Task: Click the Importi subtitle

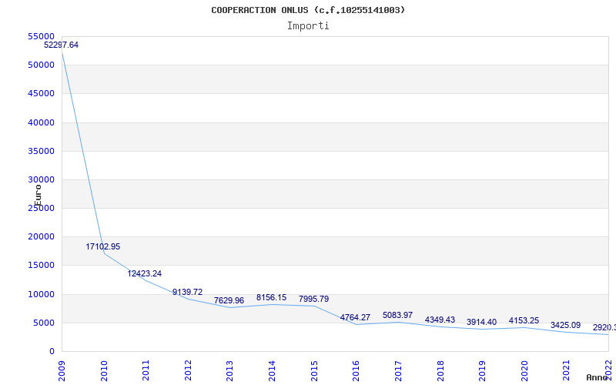Action: click(308, 25)
